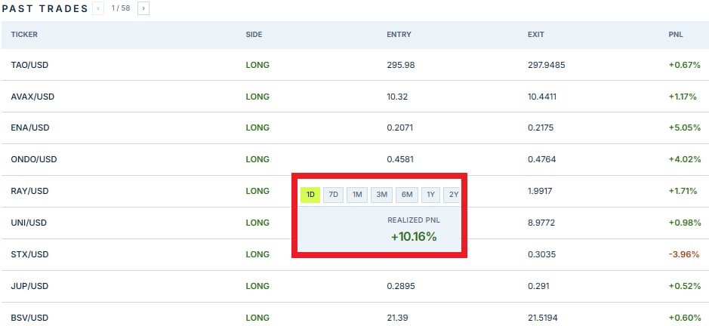This screenshot has width=709, height=326.
Task: Click the JUP/USD exit price 0.291
Action: click(537, 286)
